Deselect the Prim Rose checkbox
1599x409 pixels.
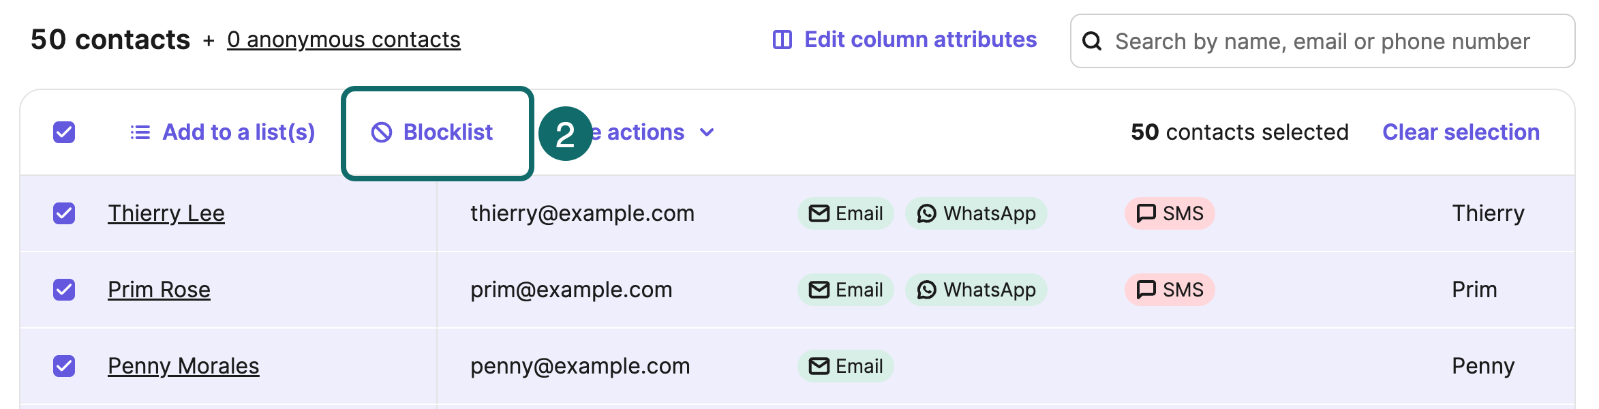(64, 290)
